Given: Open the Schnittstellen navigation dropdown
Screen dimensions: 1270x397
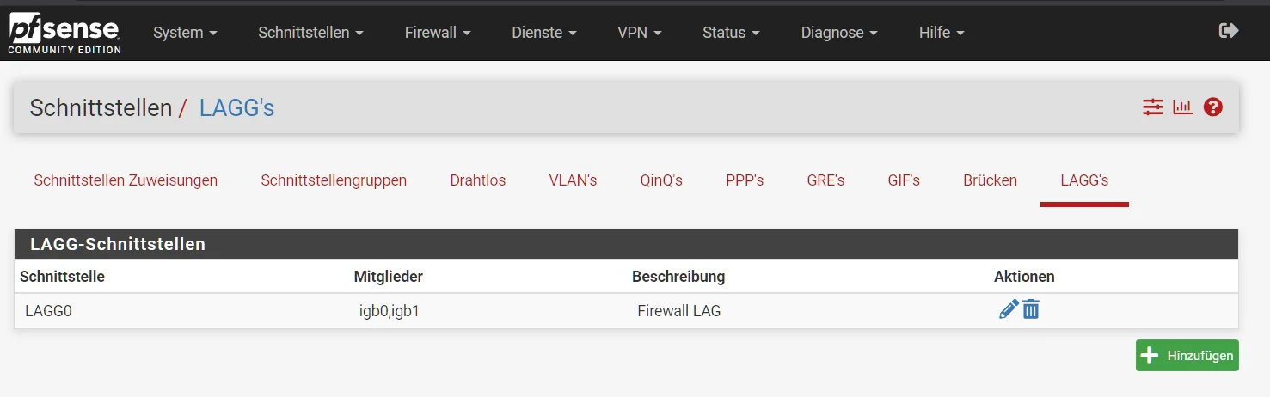Looking at the screenshot, I should pos(311,32).
